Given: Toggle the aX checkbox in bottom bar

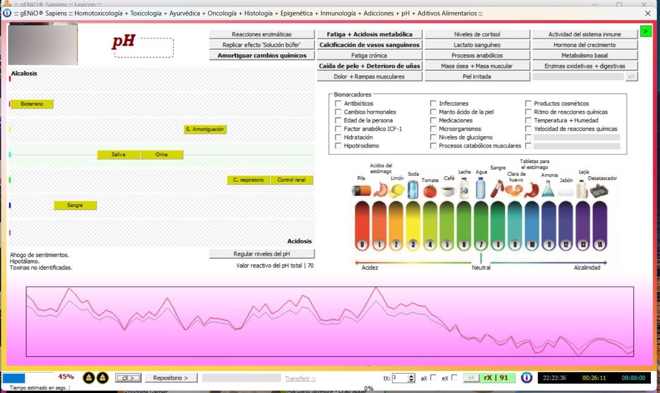Looking at the screenshot, I should (433, 377).
